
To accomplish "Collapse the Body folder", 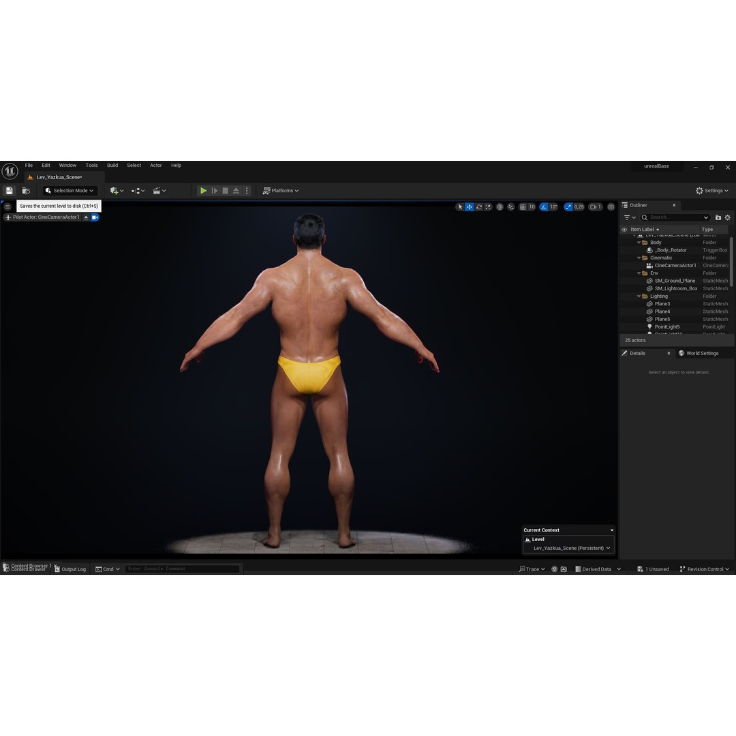I will [x=639, y=243].
